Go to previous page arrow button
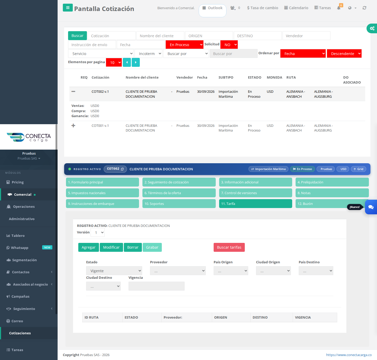The image size is (377, 360). (127, 62)
